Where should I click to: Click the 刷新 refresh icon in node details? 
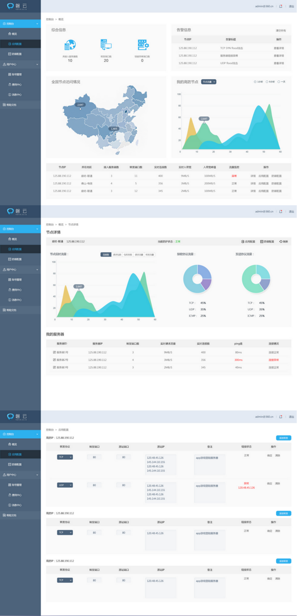point(281,242)
